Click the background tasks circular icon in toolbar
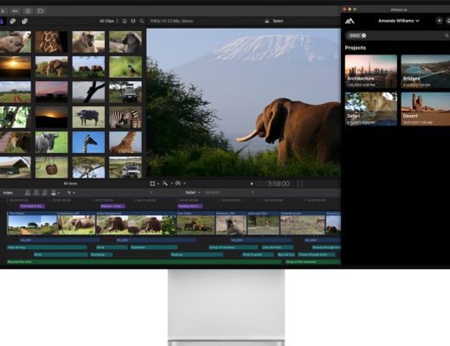The width and height of the screenshot is (450, 346). click(28, 11)
